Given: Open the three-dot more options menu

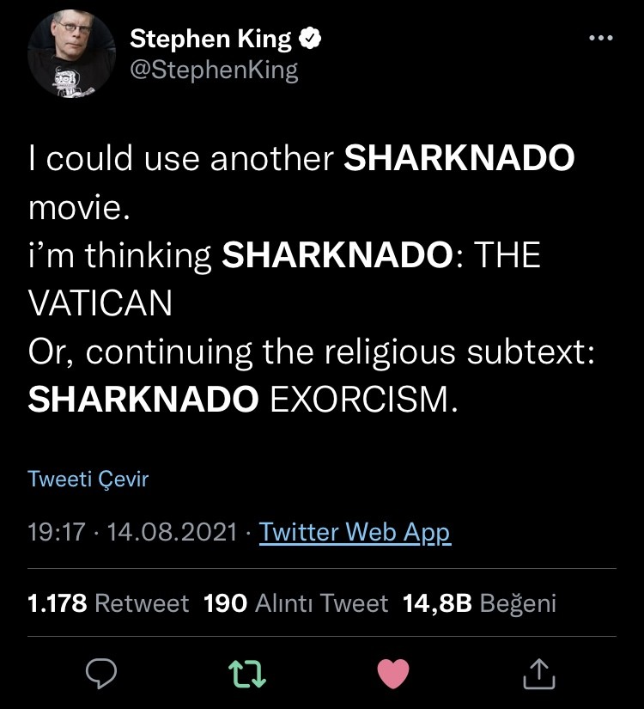Looking at the screenshot, I should click(599, 39).
